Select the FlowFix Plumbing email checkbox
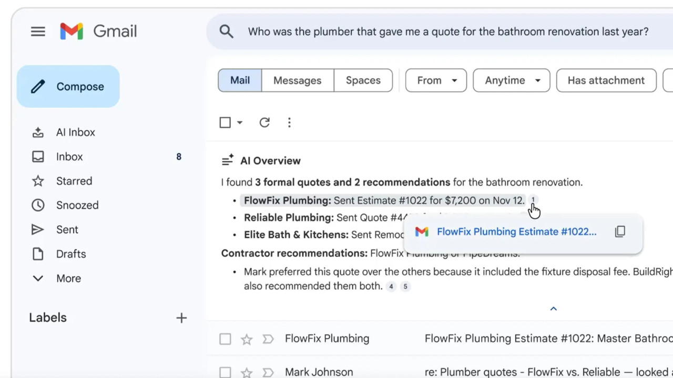 coord(225,339)
